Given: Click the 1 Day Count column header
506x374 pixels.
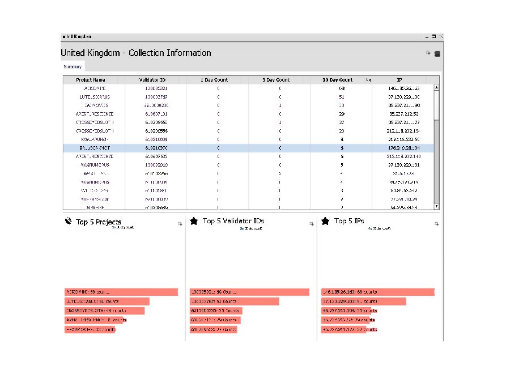Looking at the screenshot, I should pos(214,80).
